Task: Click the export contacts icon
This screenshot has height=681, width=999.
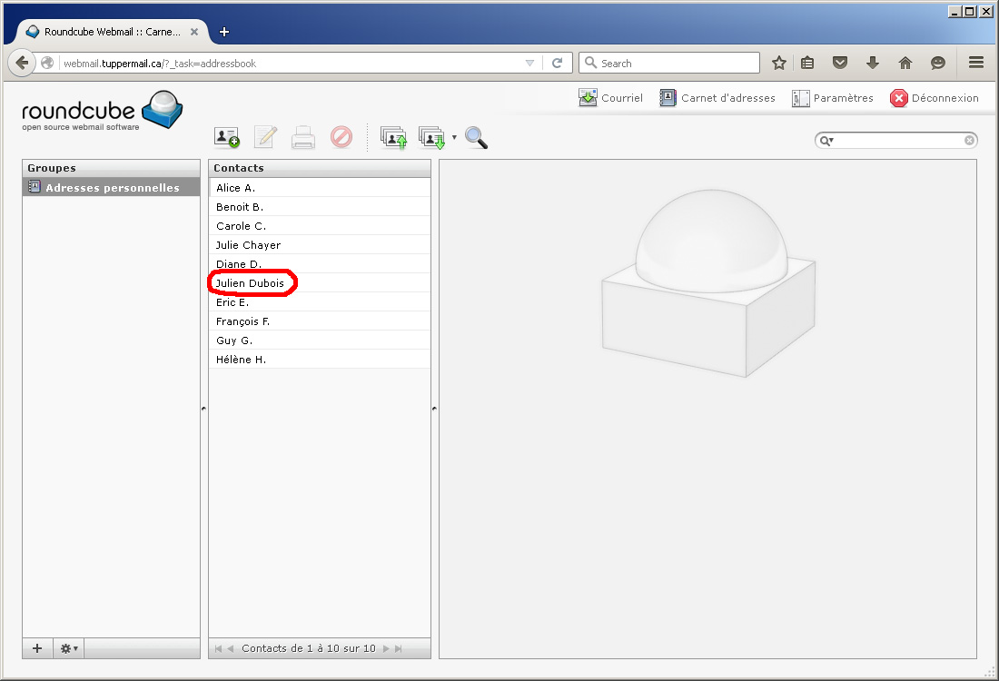Action: (431, 137)
